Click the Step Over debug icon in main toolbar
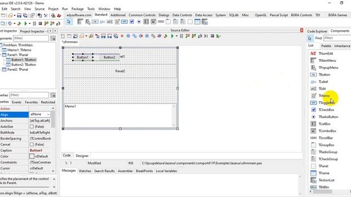 (52, 24)
